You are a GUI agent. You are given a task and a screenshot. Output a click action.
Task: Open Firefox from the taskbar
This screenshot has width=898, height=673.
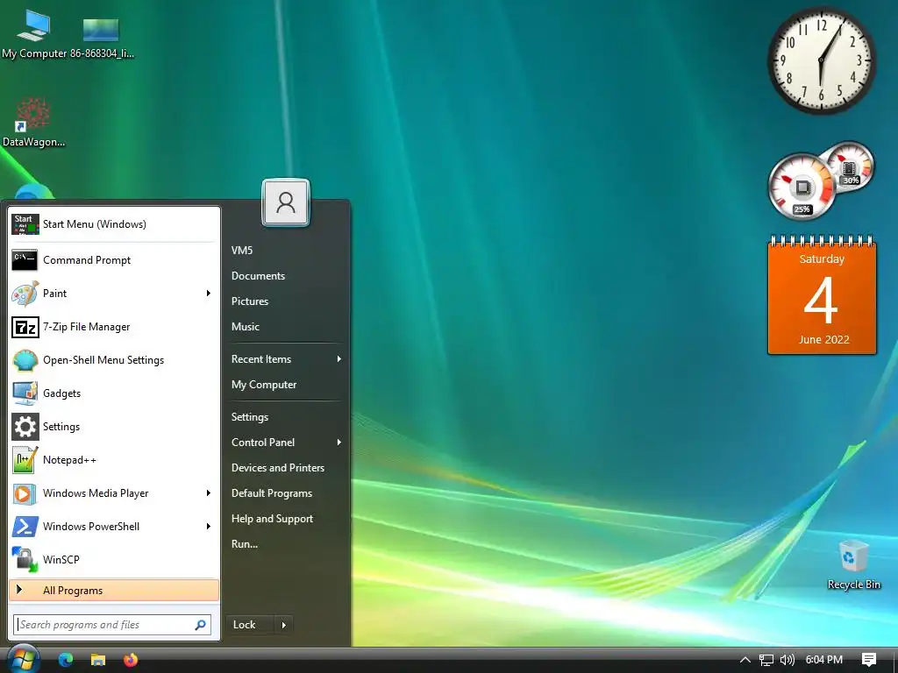point(131,660)
